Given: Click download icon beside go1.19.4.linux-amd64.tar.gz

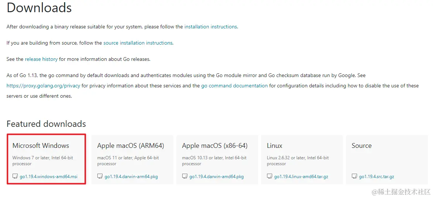Looking at the screenshot, I should pos(270,176).
